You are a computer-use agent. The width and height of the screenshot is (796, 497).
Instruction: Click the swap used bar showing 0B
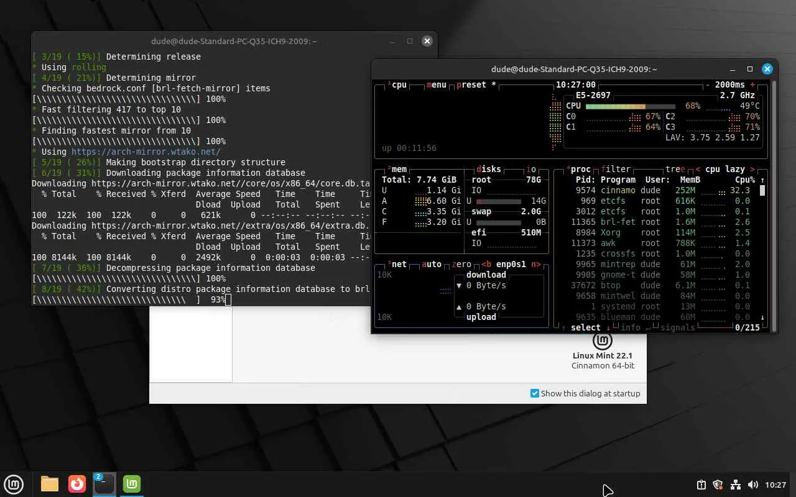coord(498,222)
